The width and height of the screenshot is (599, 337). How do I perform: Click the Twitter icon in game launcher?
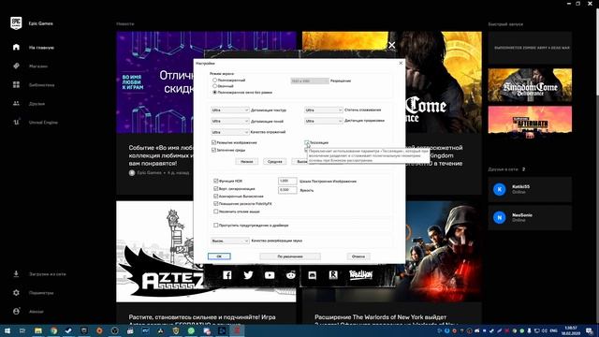pyautogui.click(x=248, y=275)
